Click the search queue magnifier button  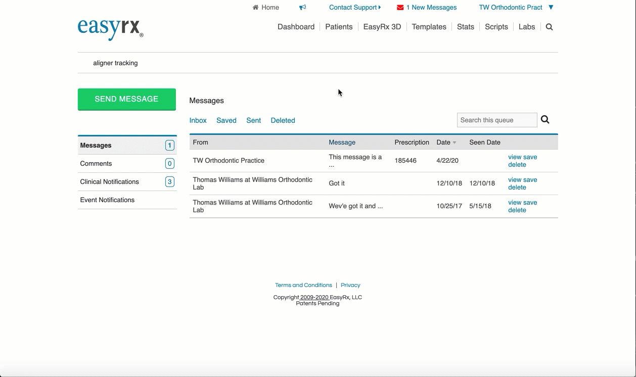coord(545,120)
